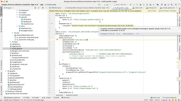Toggle Resource Manager side panel
The height and width of the screenshot is (101, 181).
point(1,25)
